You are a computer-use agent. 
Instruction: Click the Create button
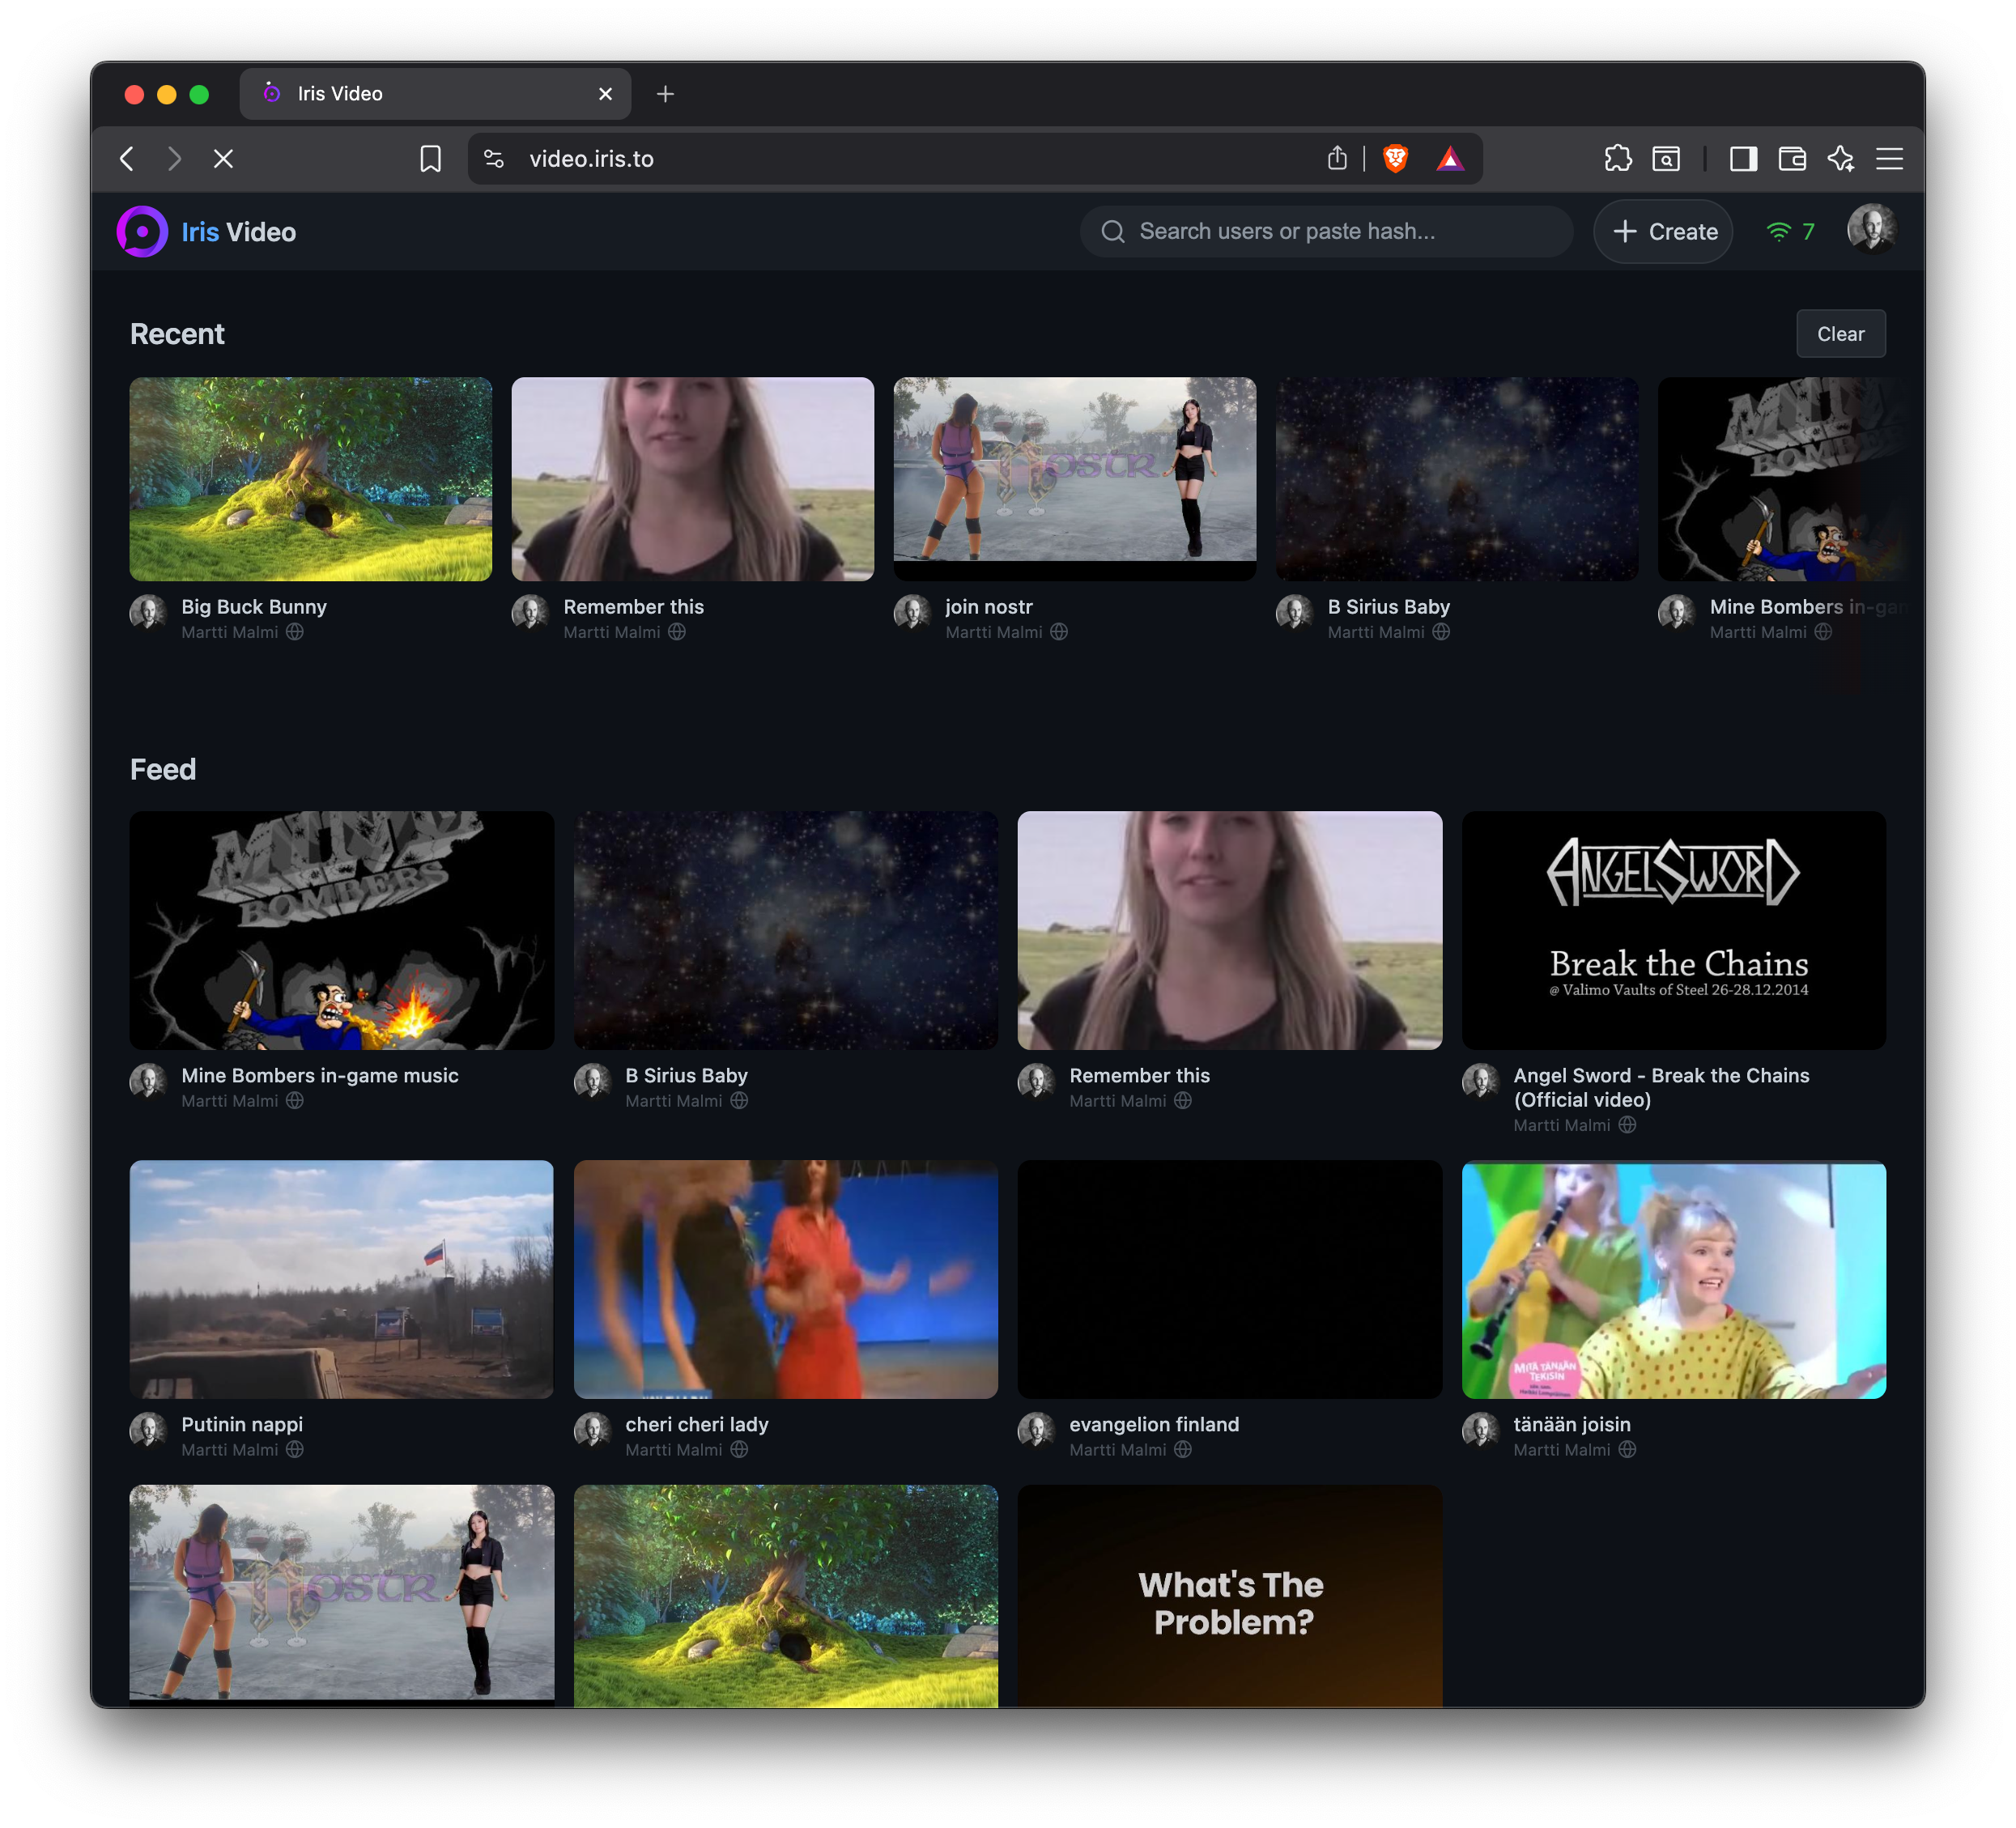1664,232
